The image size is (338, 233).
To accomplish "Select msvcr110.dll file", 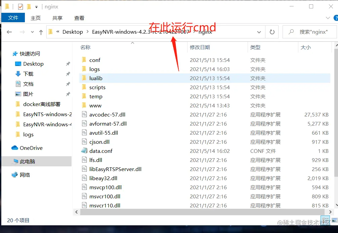I will (105, 205).
